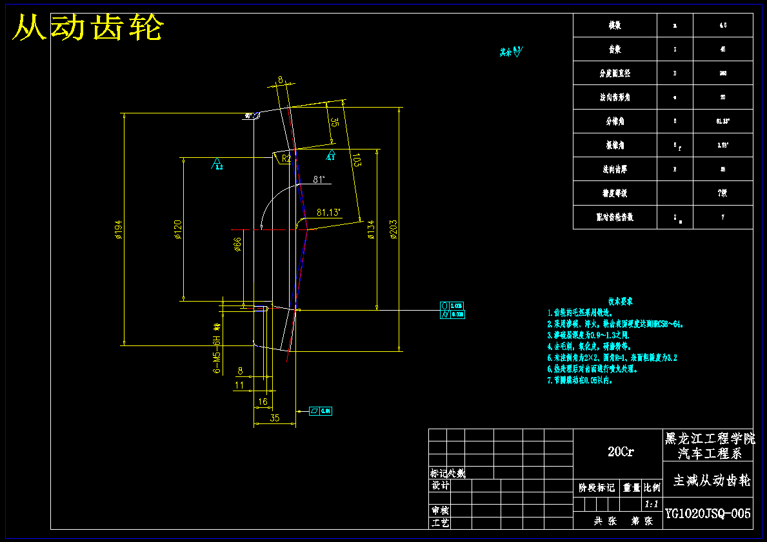The image size is (767, 542).
Task: Click requirement line 7 mentioning 0.05
Action: pyautogui.click(x=580, y=380)
